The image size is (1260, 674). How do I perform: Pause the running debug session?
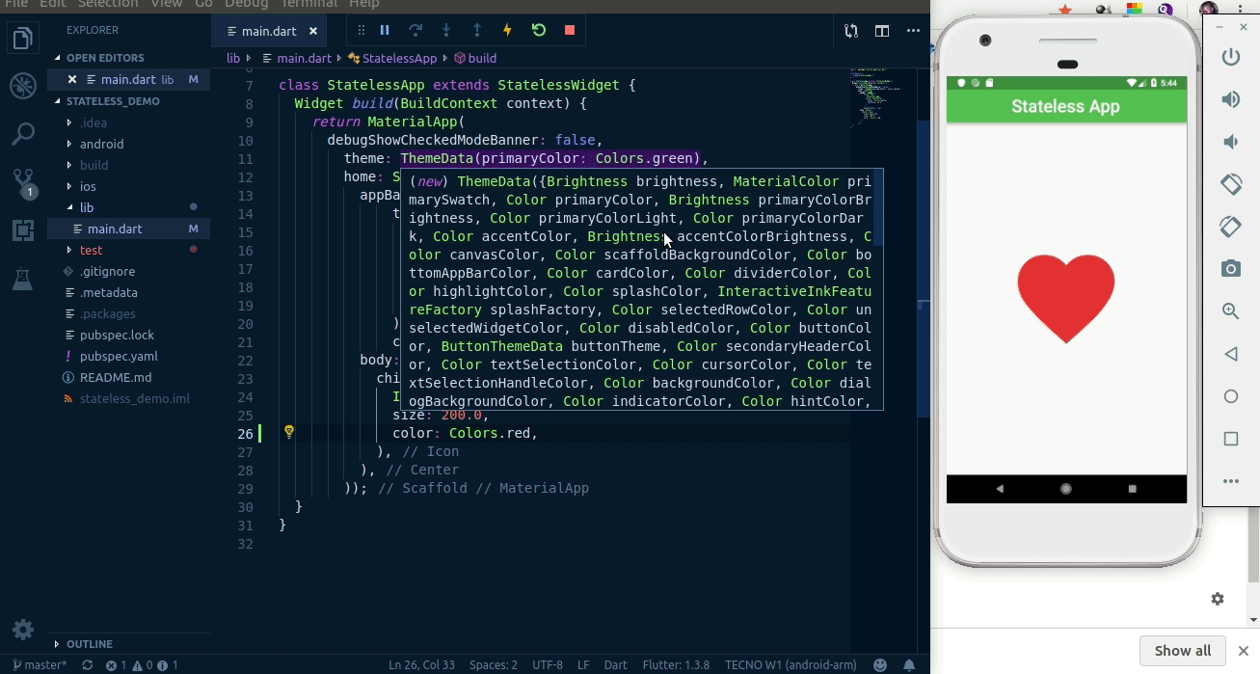click(x=384, y=30)
